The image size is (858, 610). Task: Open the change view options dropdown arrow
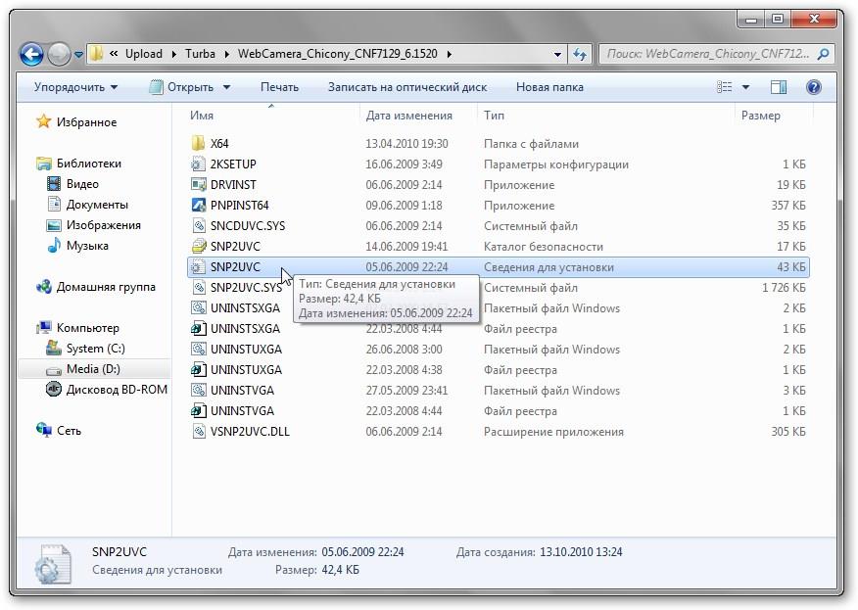[x=746, y=87]
